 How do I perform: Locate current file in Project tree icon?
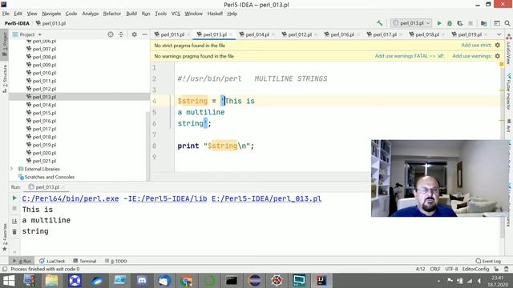pyautogui.click(x=111, y=34)
